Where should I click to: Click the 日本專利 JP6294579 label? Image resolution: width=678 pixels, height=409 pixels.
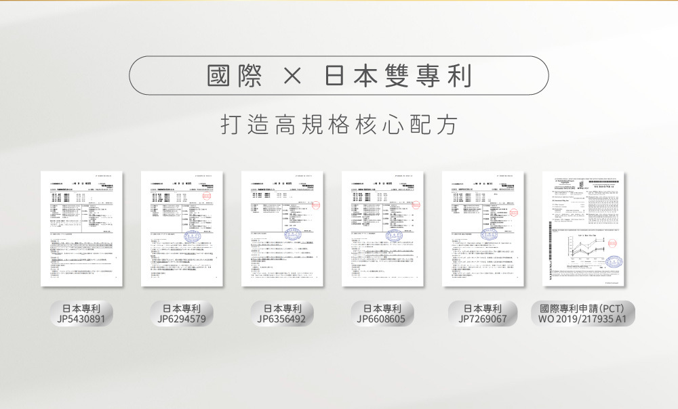(x=182, y=314)
